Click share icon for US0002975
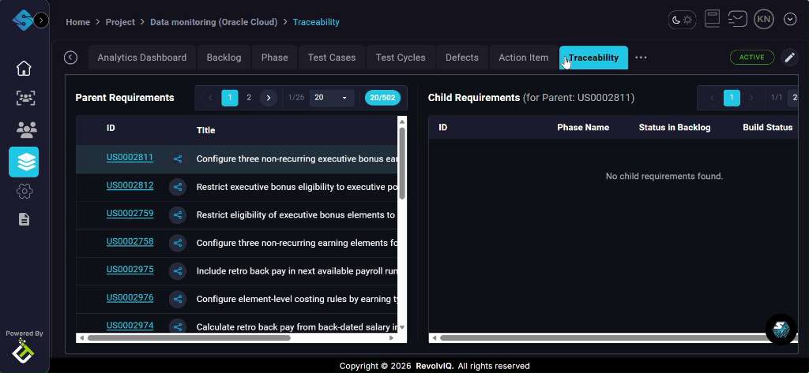The image size is (809, 373). tap(178, 271)
